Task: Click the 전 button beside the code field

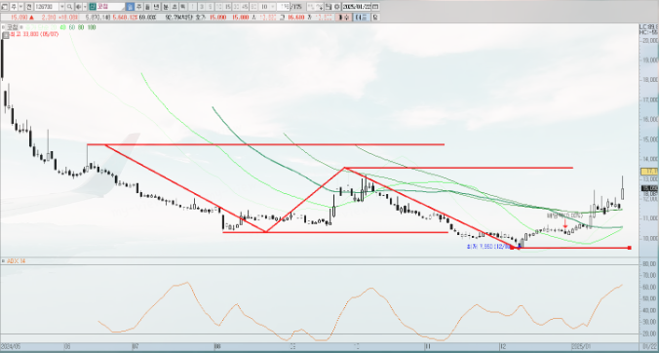Action: [x=29, y=6]
